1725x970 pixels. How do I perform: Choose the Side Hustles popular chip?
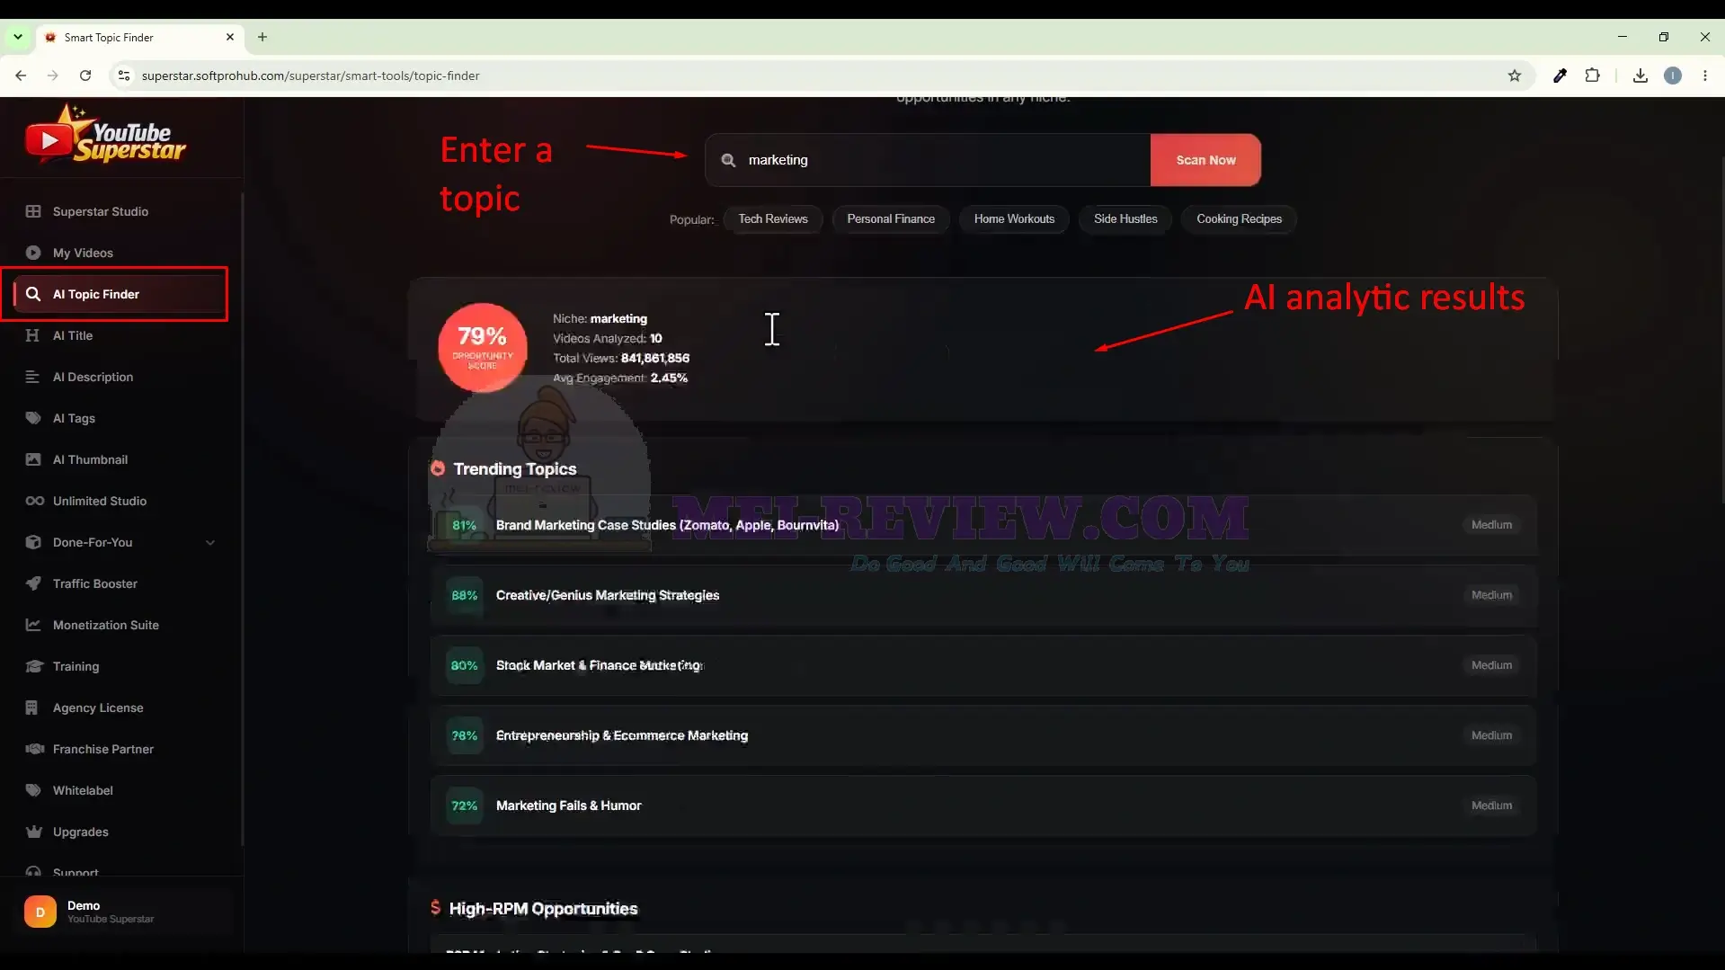click(x=1125, y=218)
